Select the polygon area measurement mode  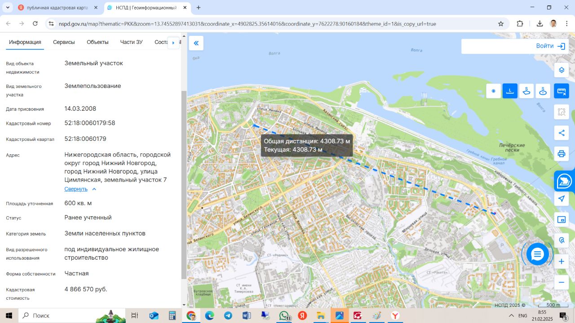click(526, 91)
